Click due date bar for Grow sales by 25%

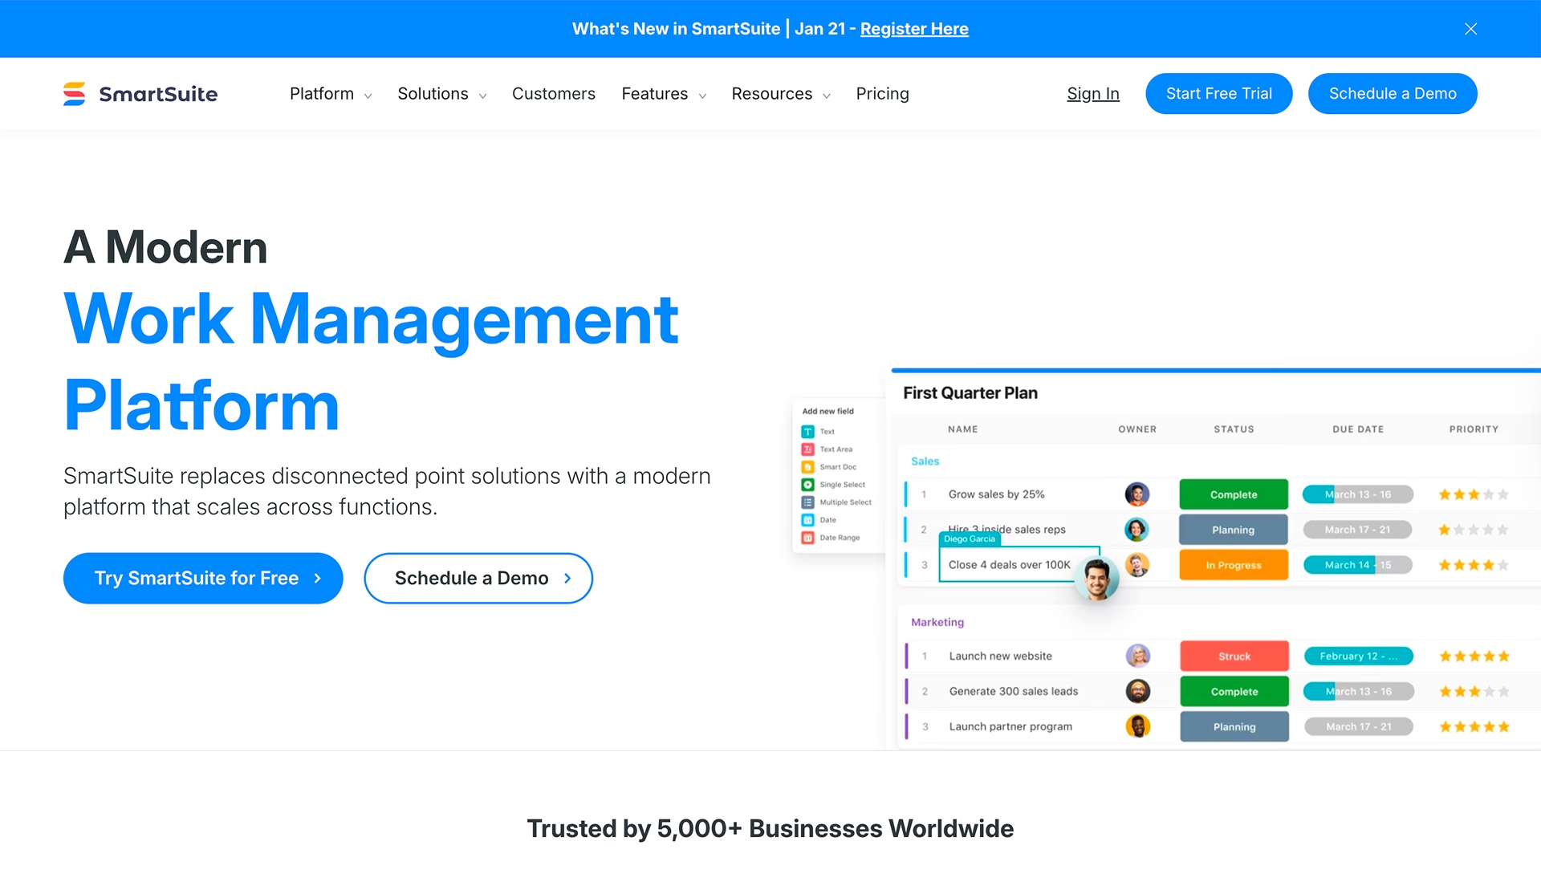[1358, 494]
